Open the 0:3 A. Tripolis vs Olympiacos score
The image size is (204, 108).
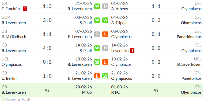tap(156, 20)
